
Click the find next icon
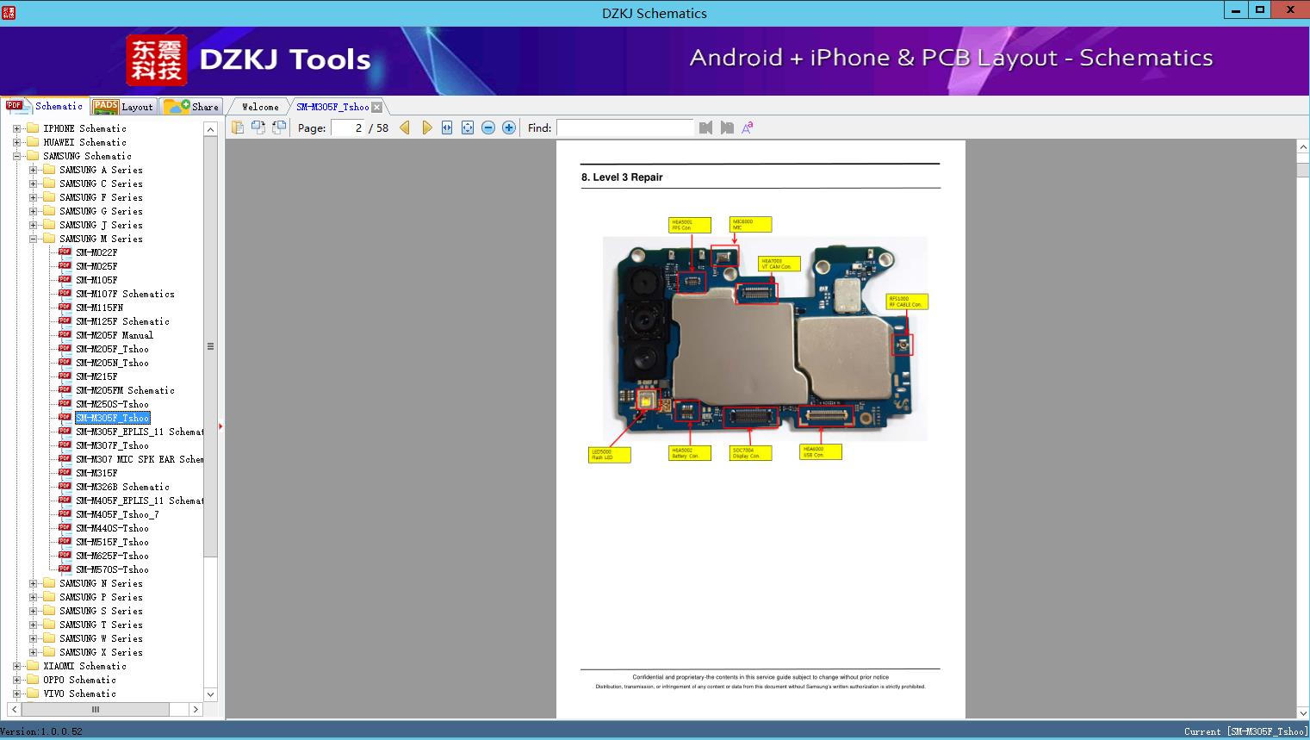coord(727,127)
